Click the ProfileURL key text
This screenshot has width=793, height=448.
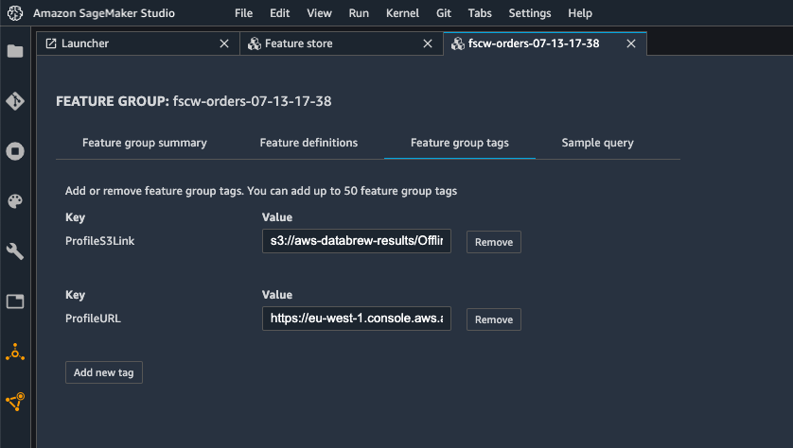[x=93, y=319]
